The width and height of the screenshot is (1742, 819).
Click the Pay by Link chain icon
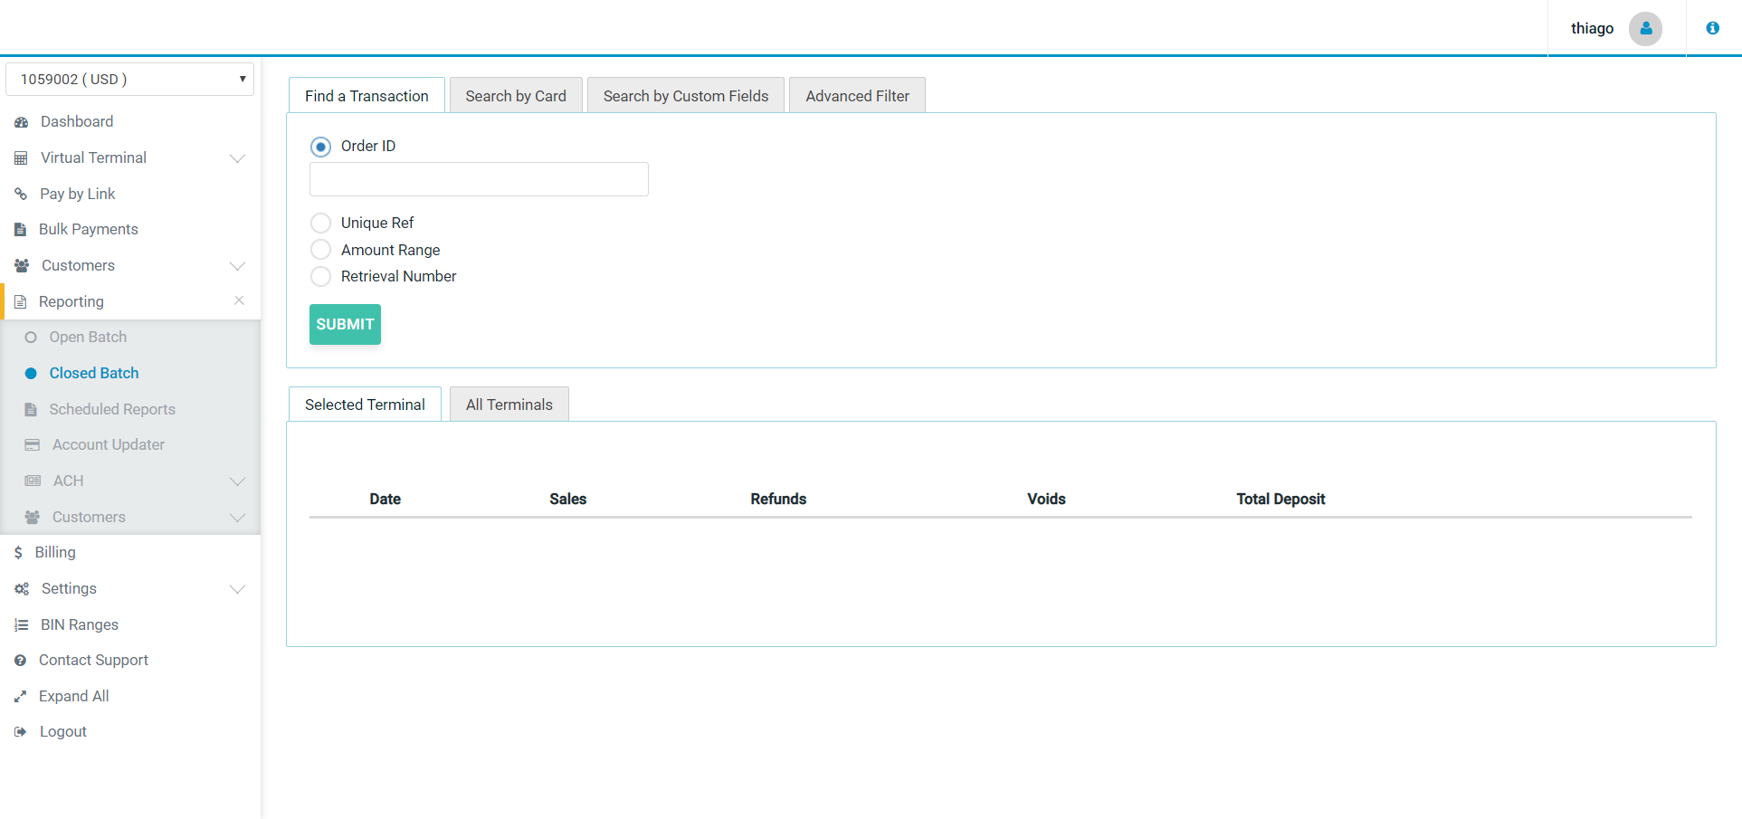tap(21, 194)
